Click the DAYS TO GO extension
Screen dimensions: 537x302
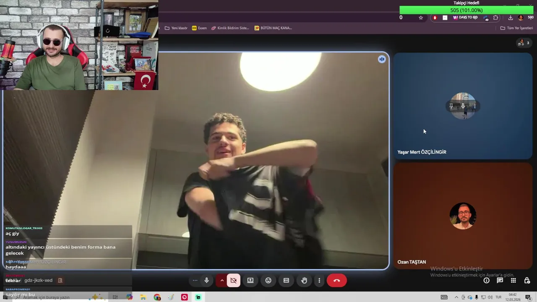point(465,18)
